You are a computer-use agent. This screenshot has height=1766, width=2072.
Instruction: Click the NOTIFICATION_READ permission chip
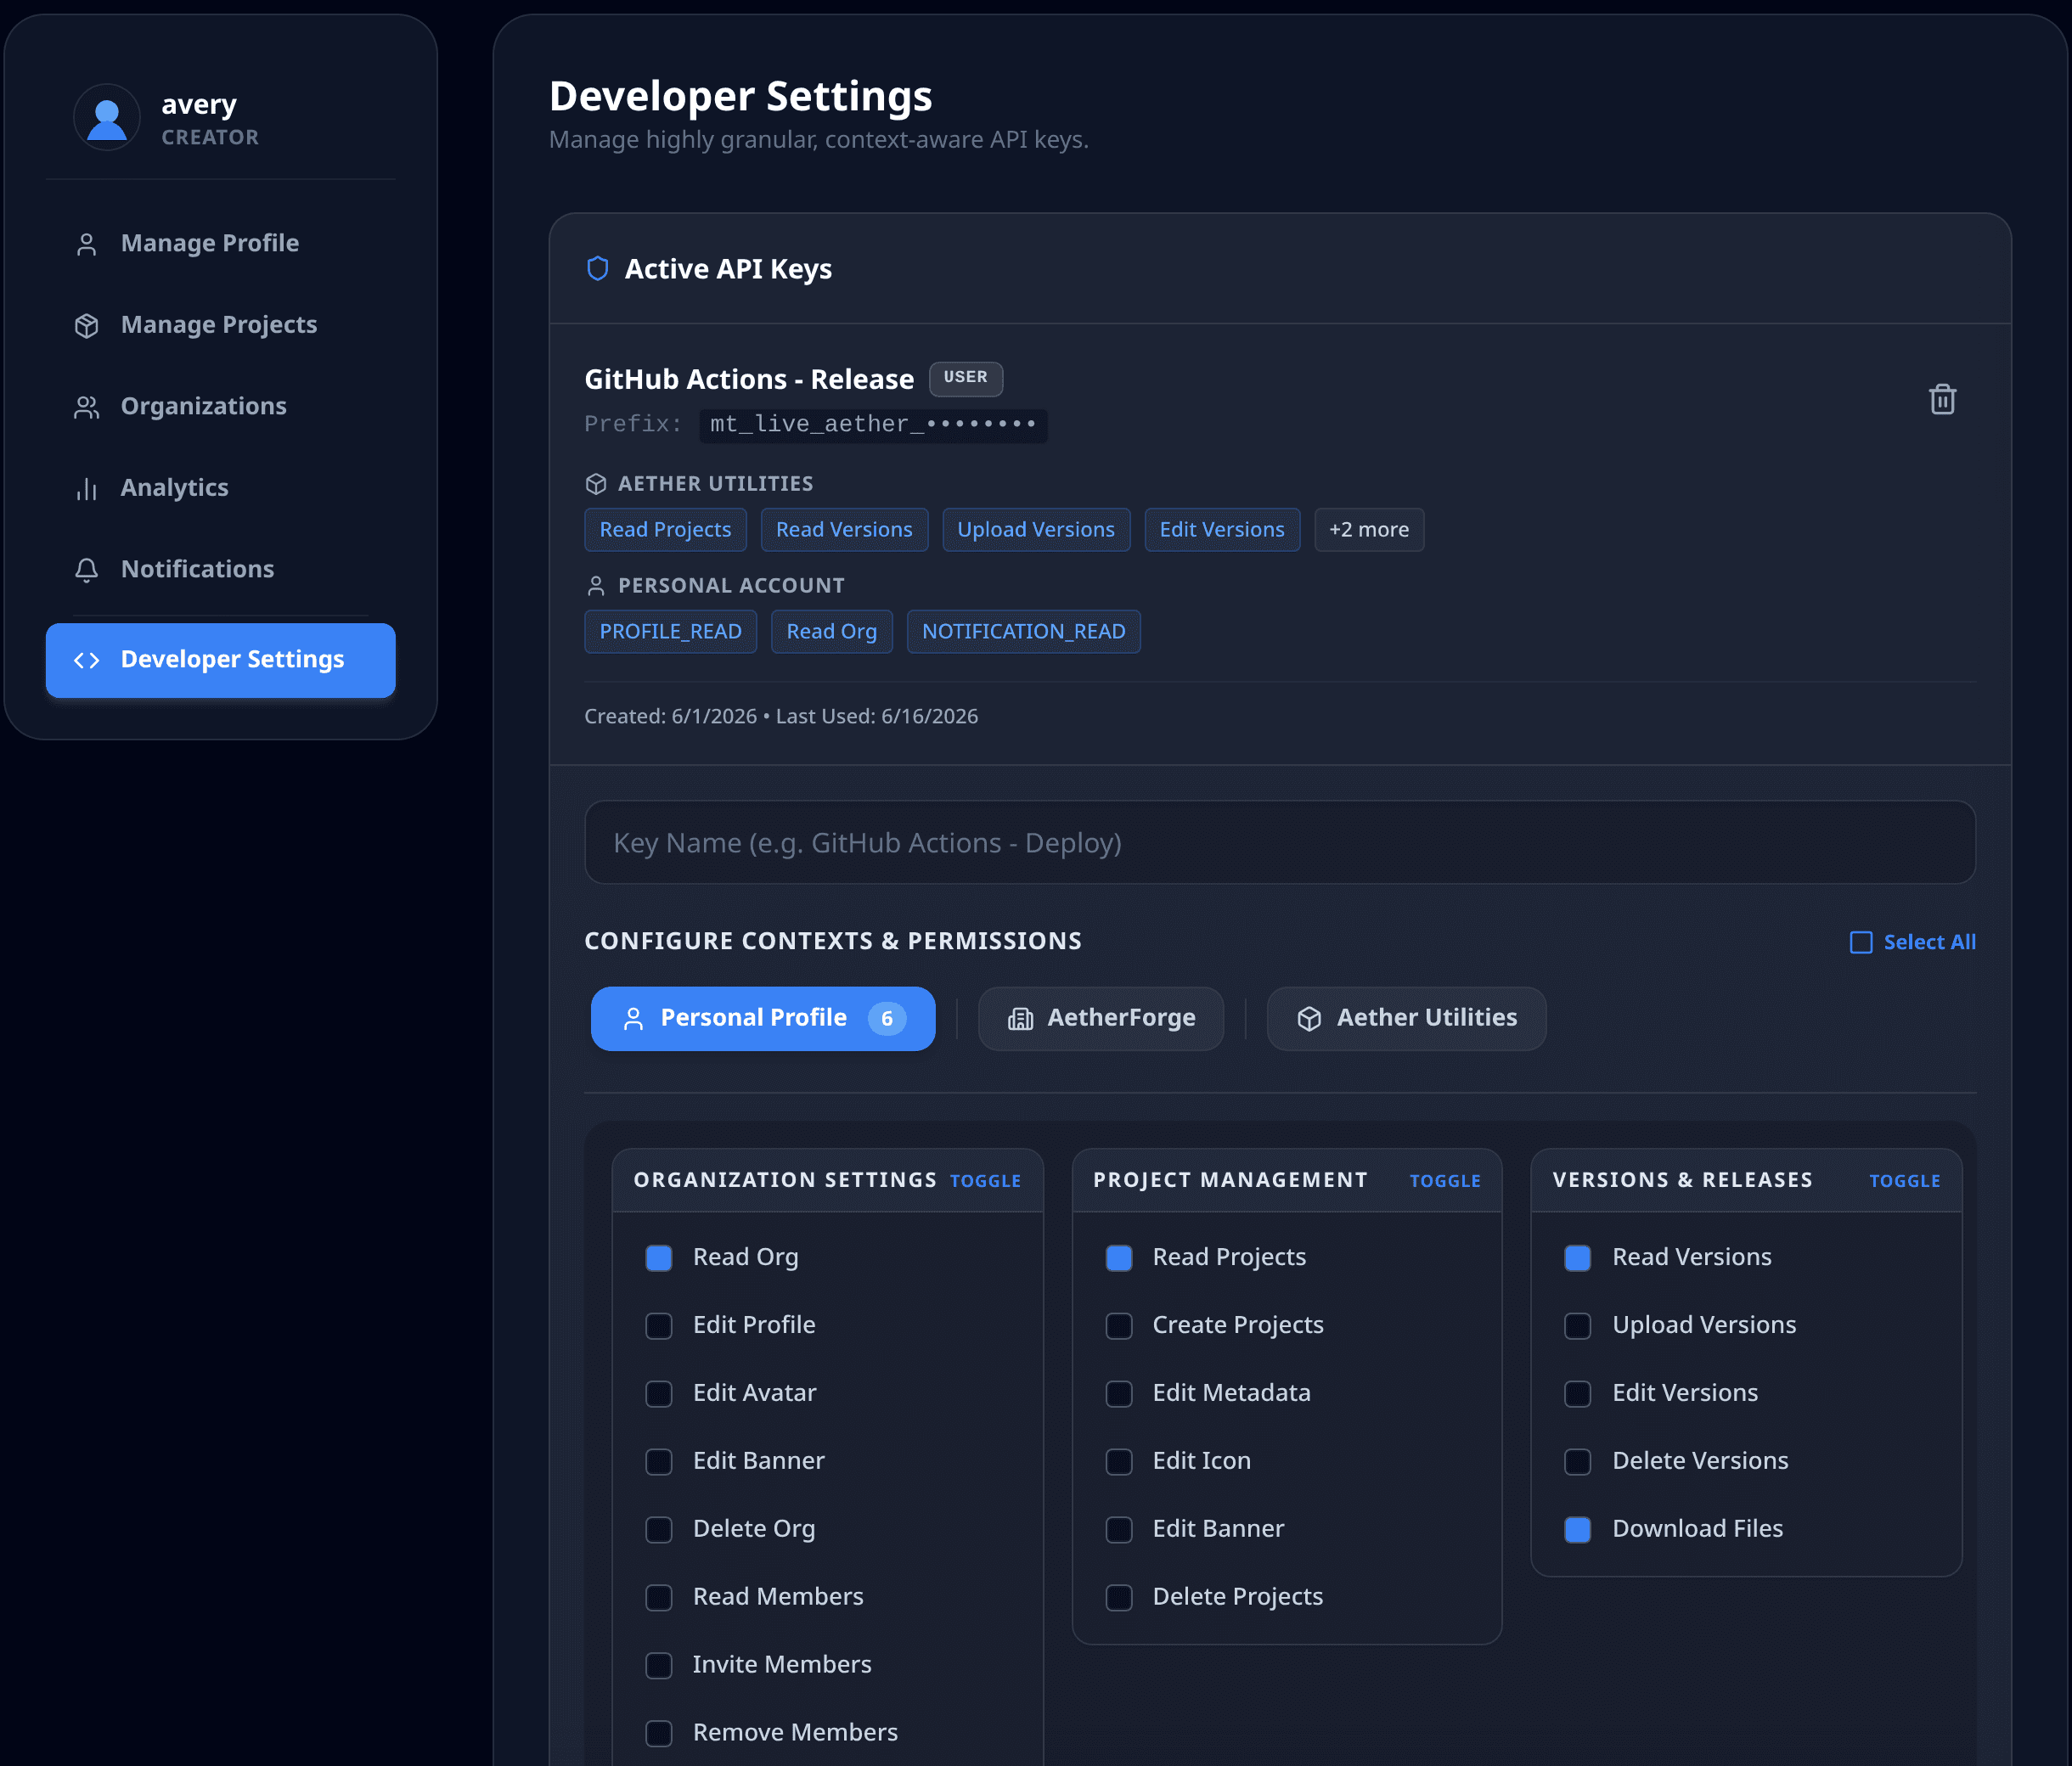point(1023,632)
